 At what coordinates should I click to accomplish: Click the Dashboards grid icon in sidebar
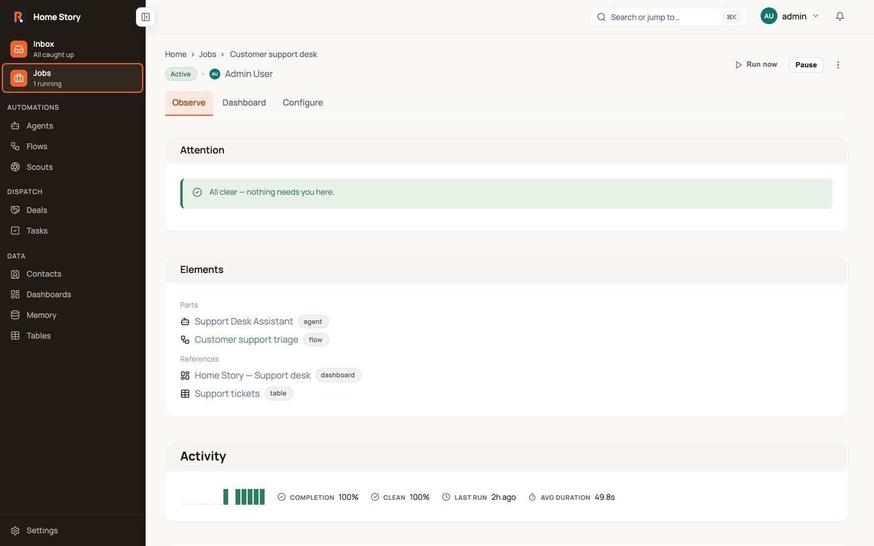point(15,294)
